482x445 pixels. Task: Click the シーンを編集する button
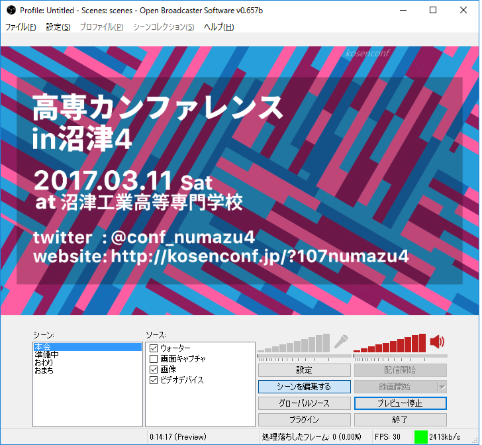pyautogui.click(x=304, y=387)
